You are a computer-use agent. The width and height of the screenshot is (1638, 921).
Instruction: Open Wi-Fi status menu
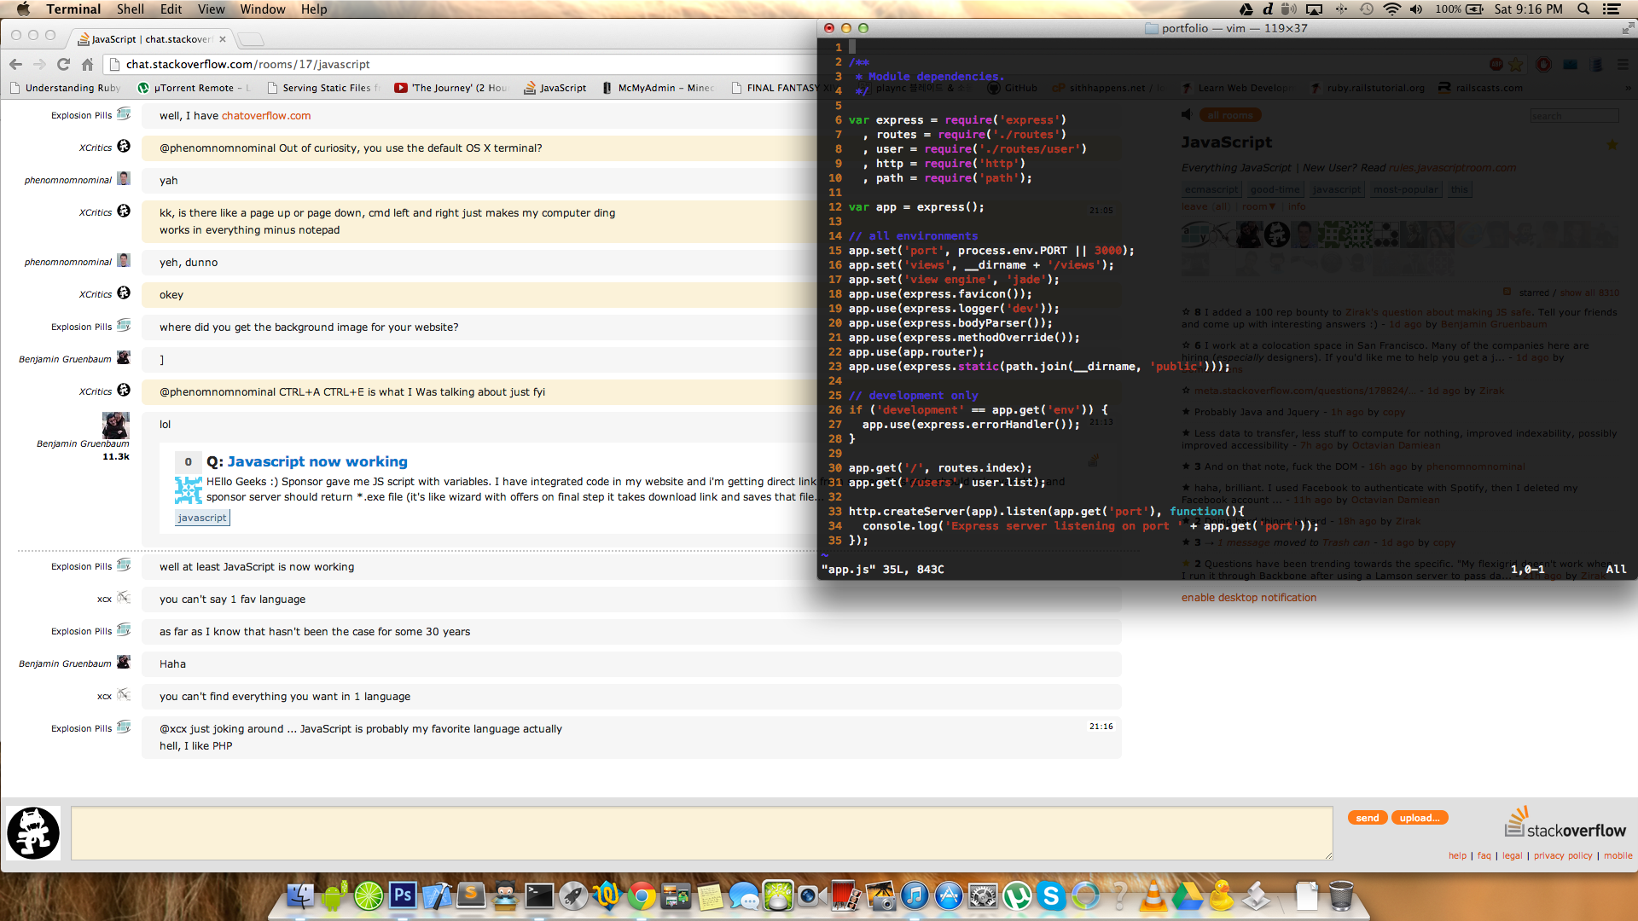coord(1391,9)
